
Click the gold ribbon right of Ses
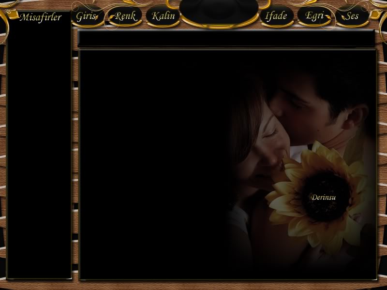point(375,14)
